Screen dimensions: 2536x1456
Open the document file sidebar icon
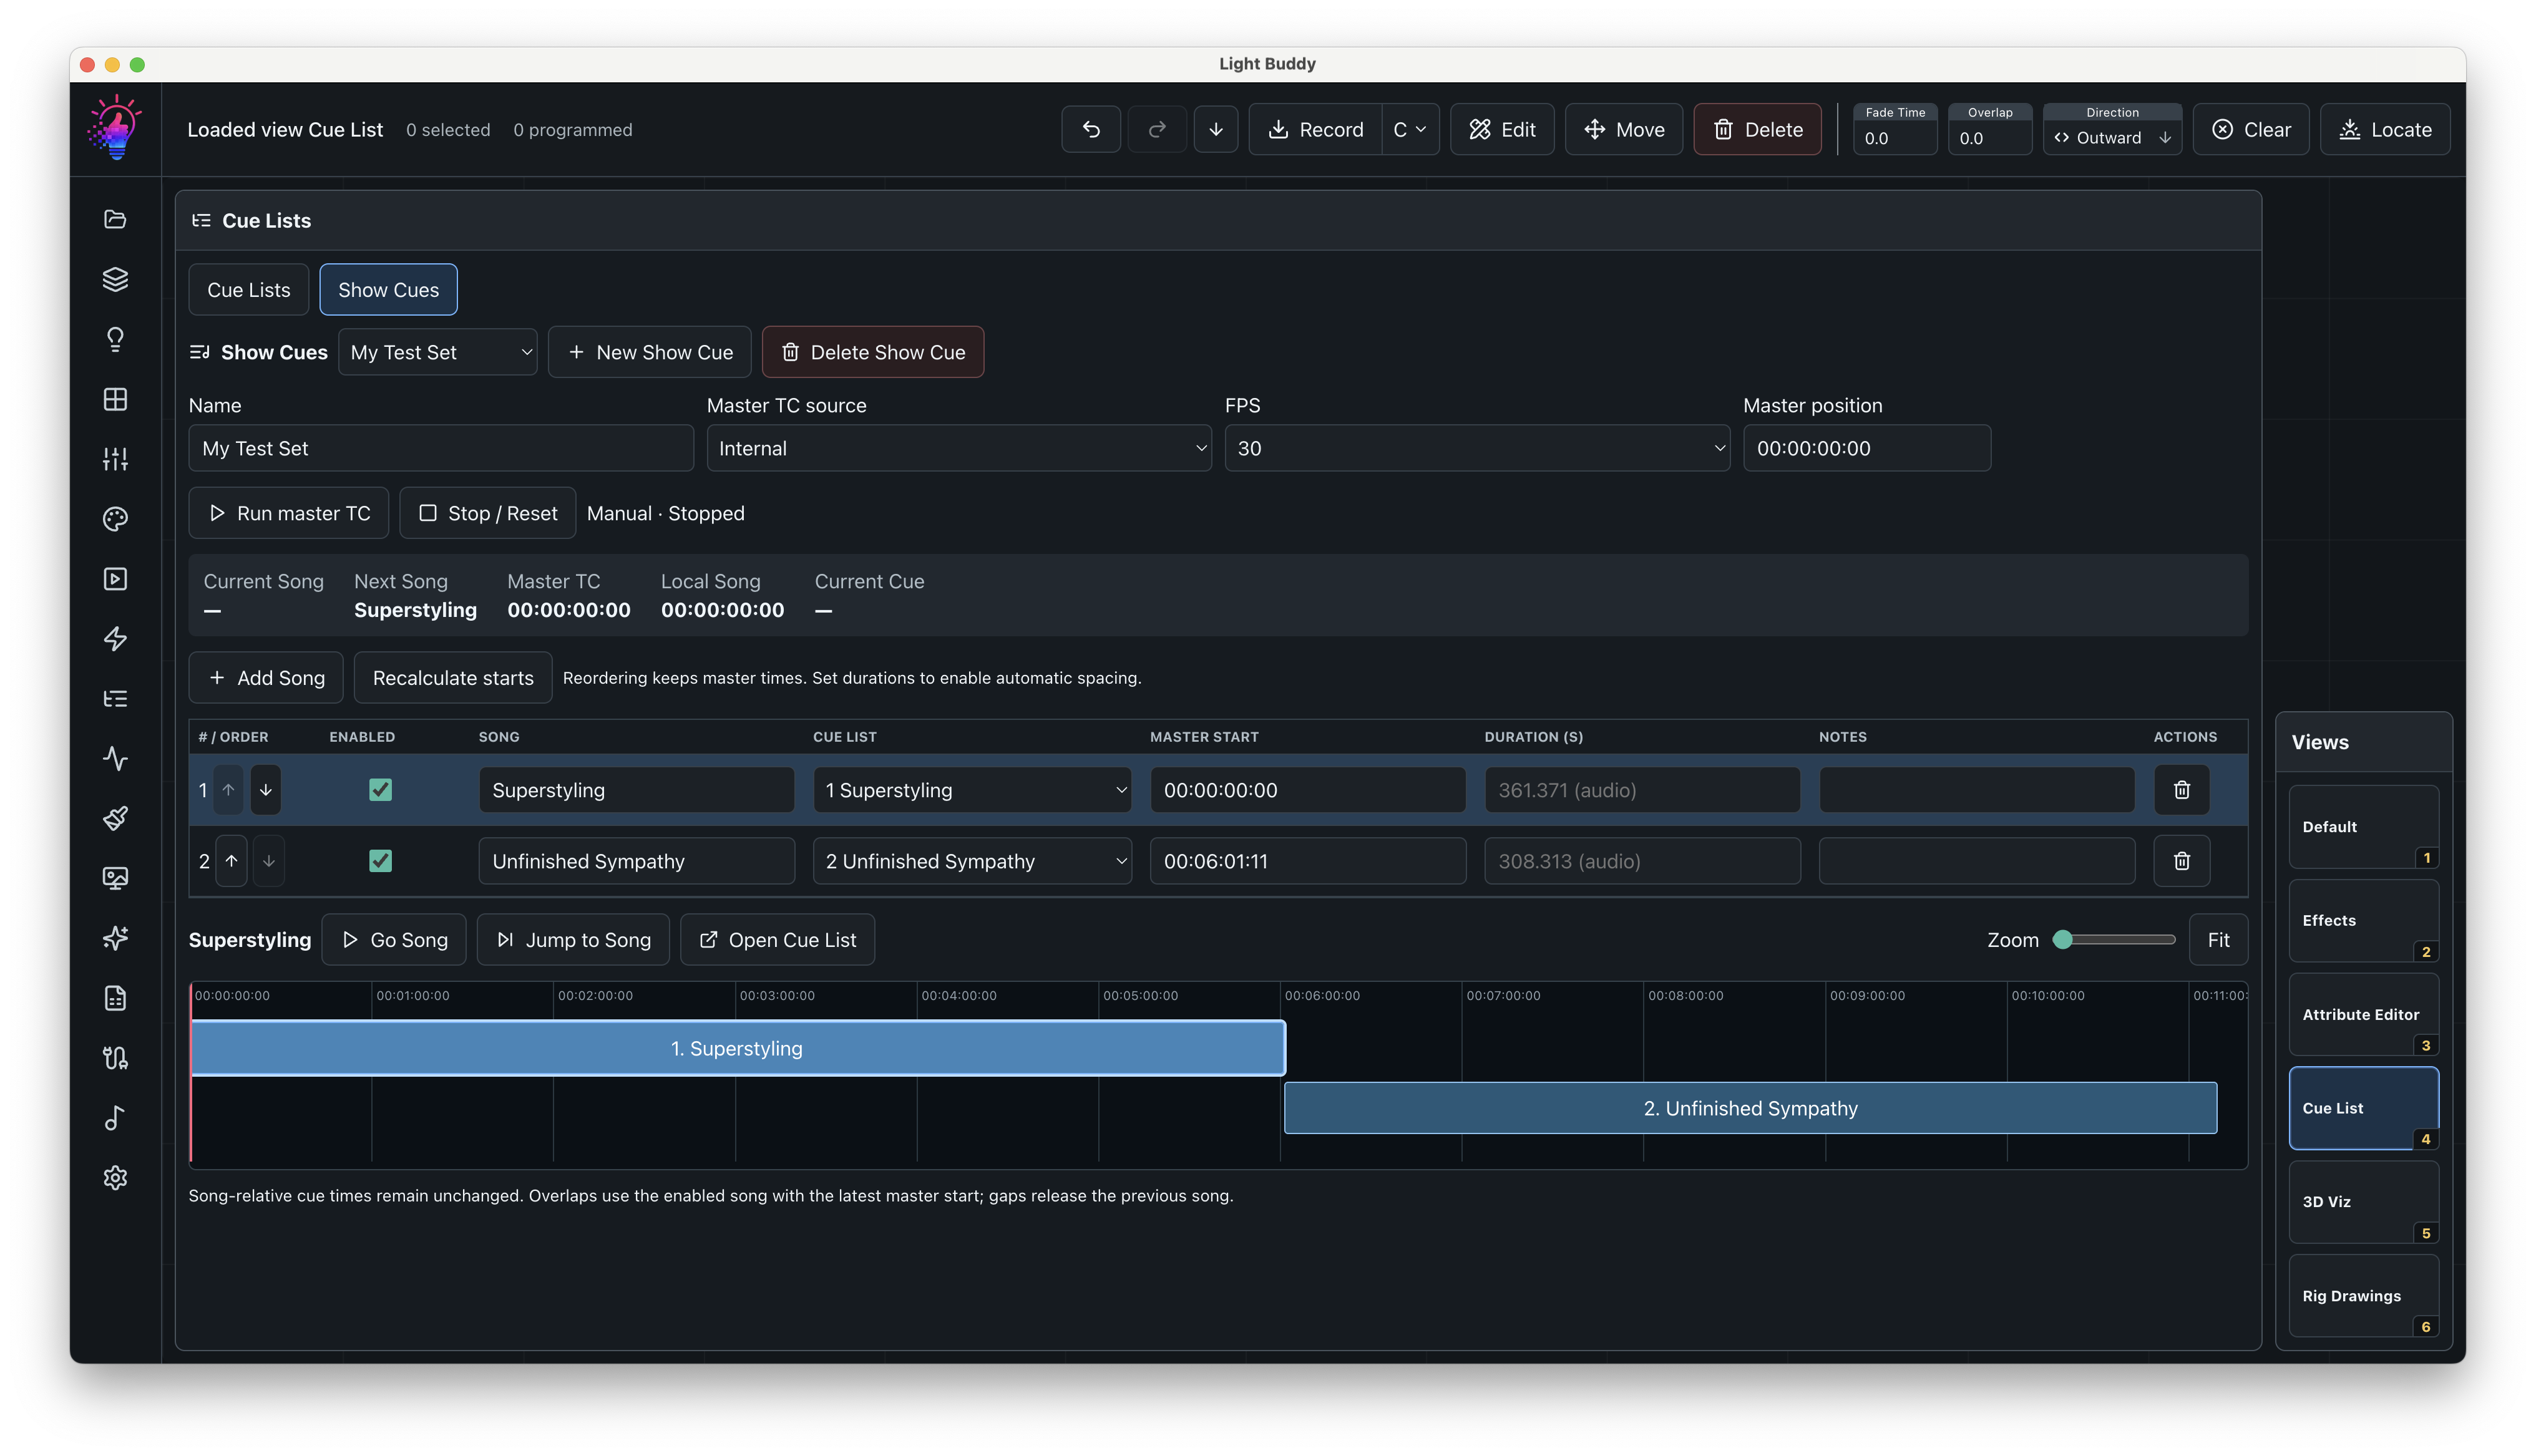coord(115,998)
